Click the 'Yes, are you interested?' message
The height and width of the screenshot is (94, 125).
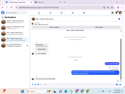click(x=112, y=64)
